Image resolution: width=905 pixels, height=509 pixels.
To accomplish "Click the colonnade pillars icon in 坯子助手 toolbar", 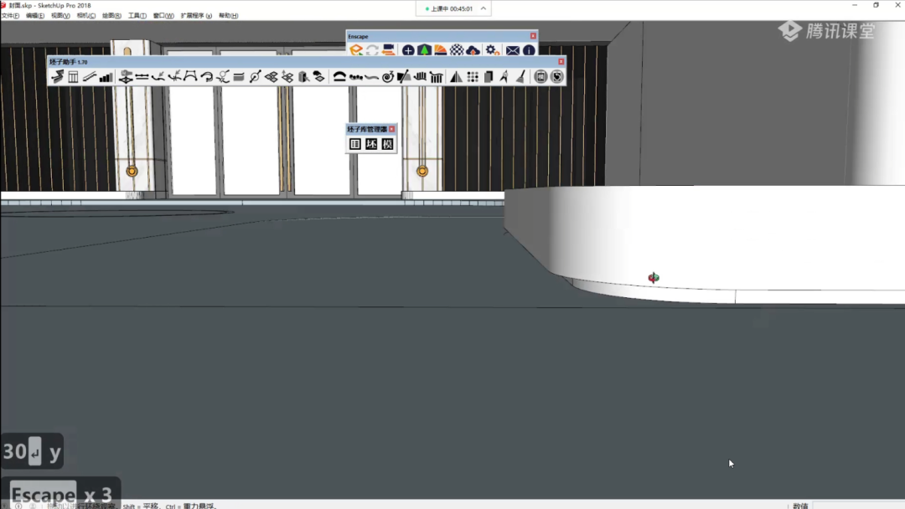I will point(437,77).
